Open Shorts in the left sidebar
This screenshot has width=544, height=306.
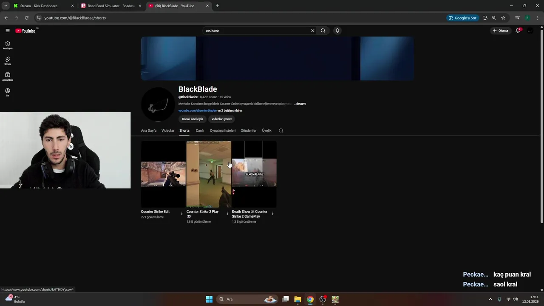[8, 61]
